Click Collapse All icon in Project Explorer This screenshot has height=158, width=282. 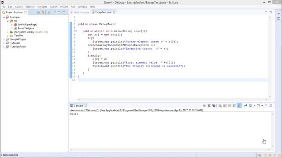pos(38,12)
